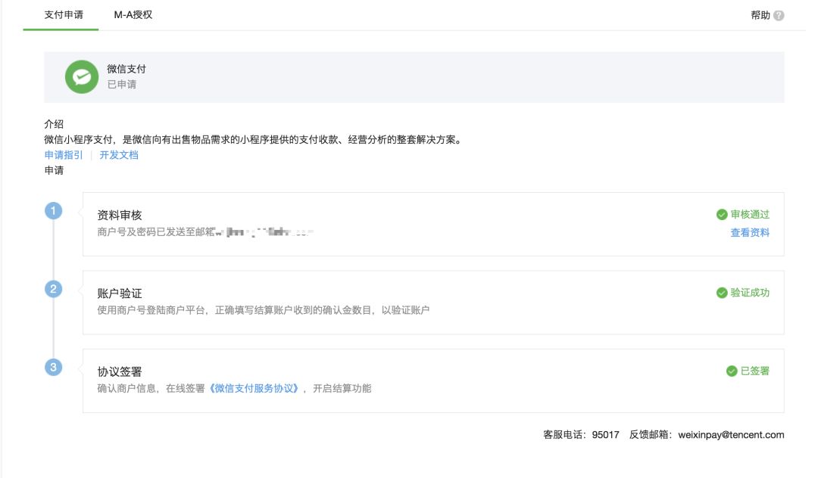The image size is (818, 478).
Task: Click the 已签署 status text
Action: pyautogui.click(x=755, y=371)
